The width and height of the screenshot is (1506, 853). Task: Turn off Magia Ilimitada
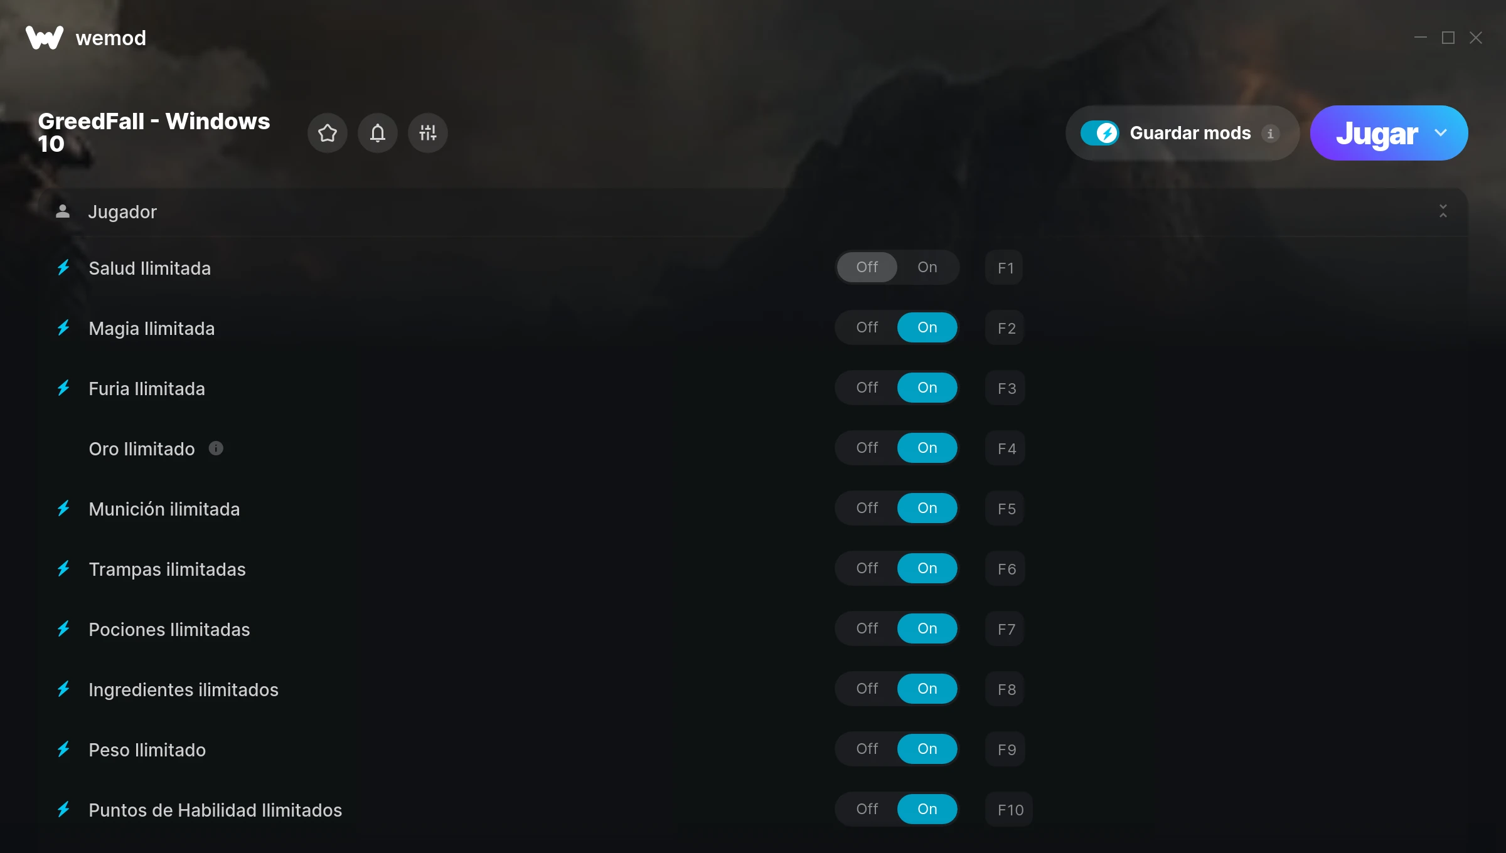[867, 327]
